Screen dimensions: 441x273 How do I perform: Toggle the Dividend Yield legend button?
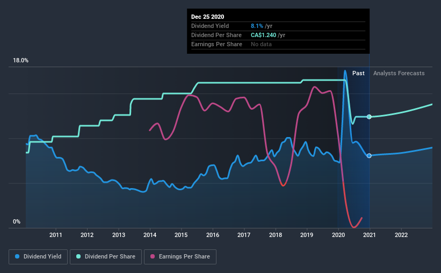tap(38, 257)
